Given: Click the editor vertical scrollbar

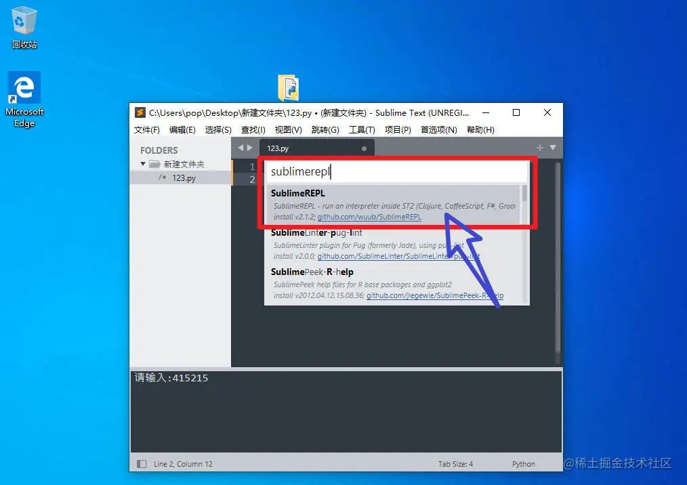Looking at the screenshot, I should click(x=558, y=257).
